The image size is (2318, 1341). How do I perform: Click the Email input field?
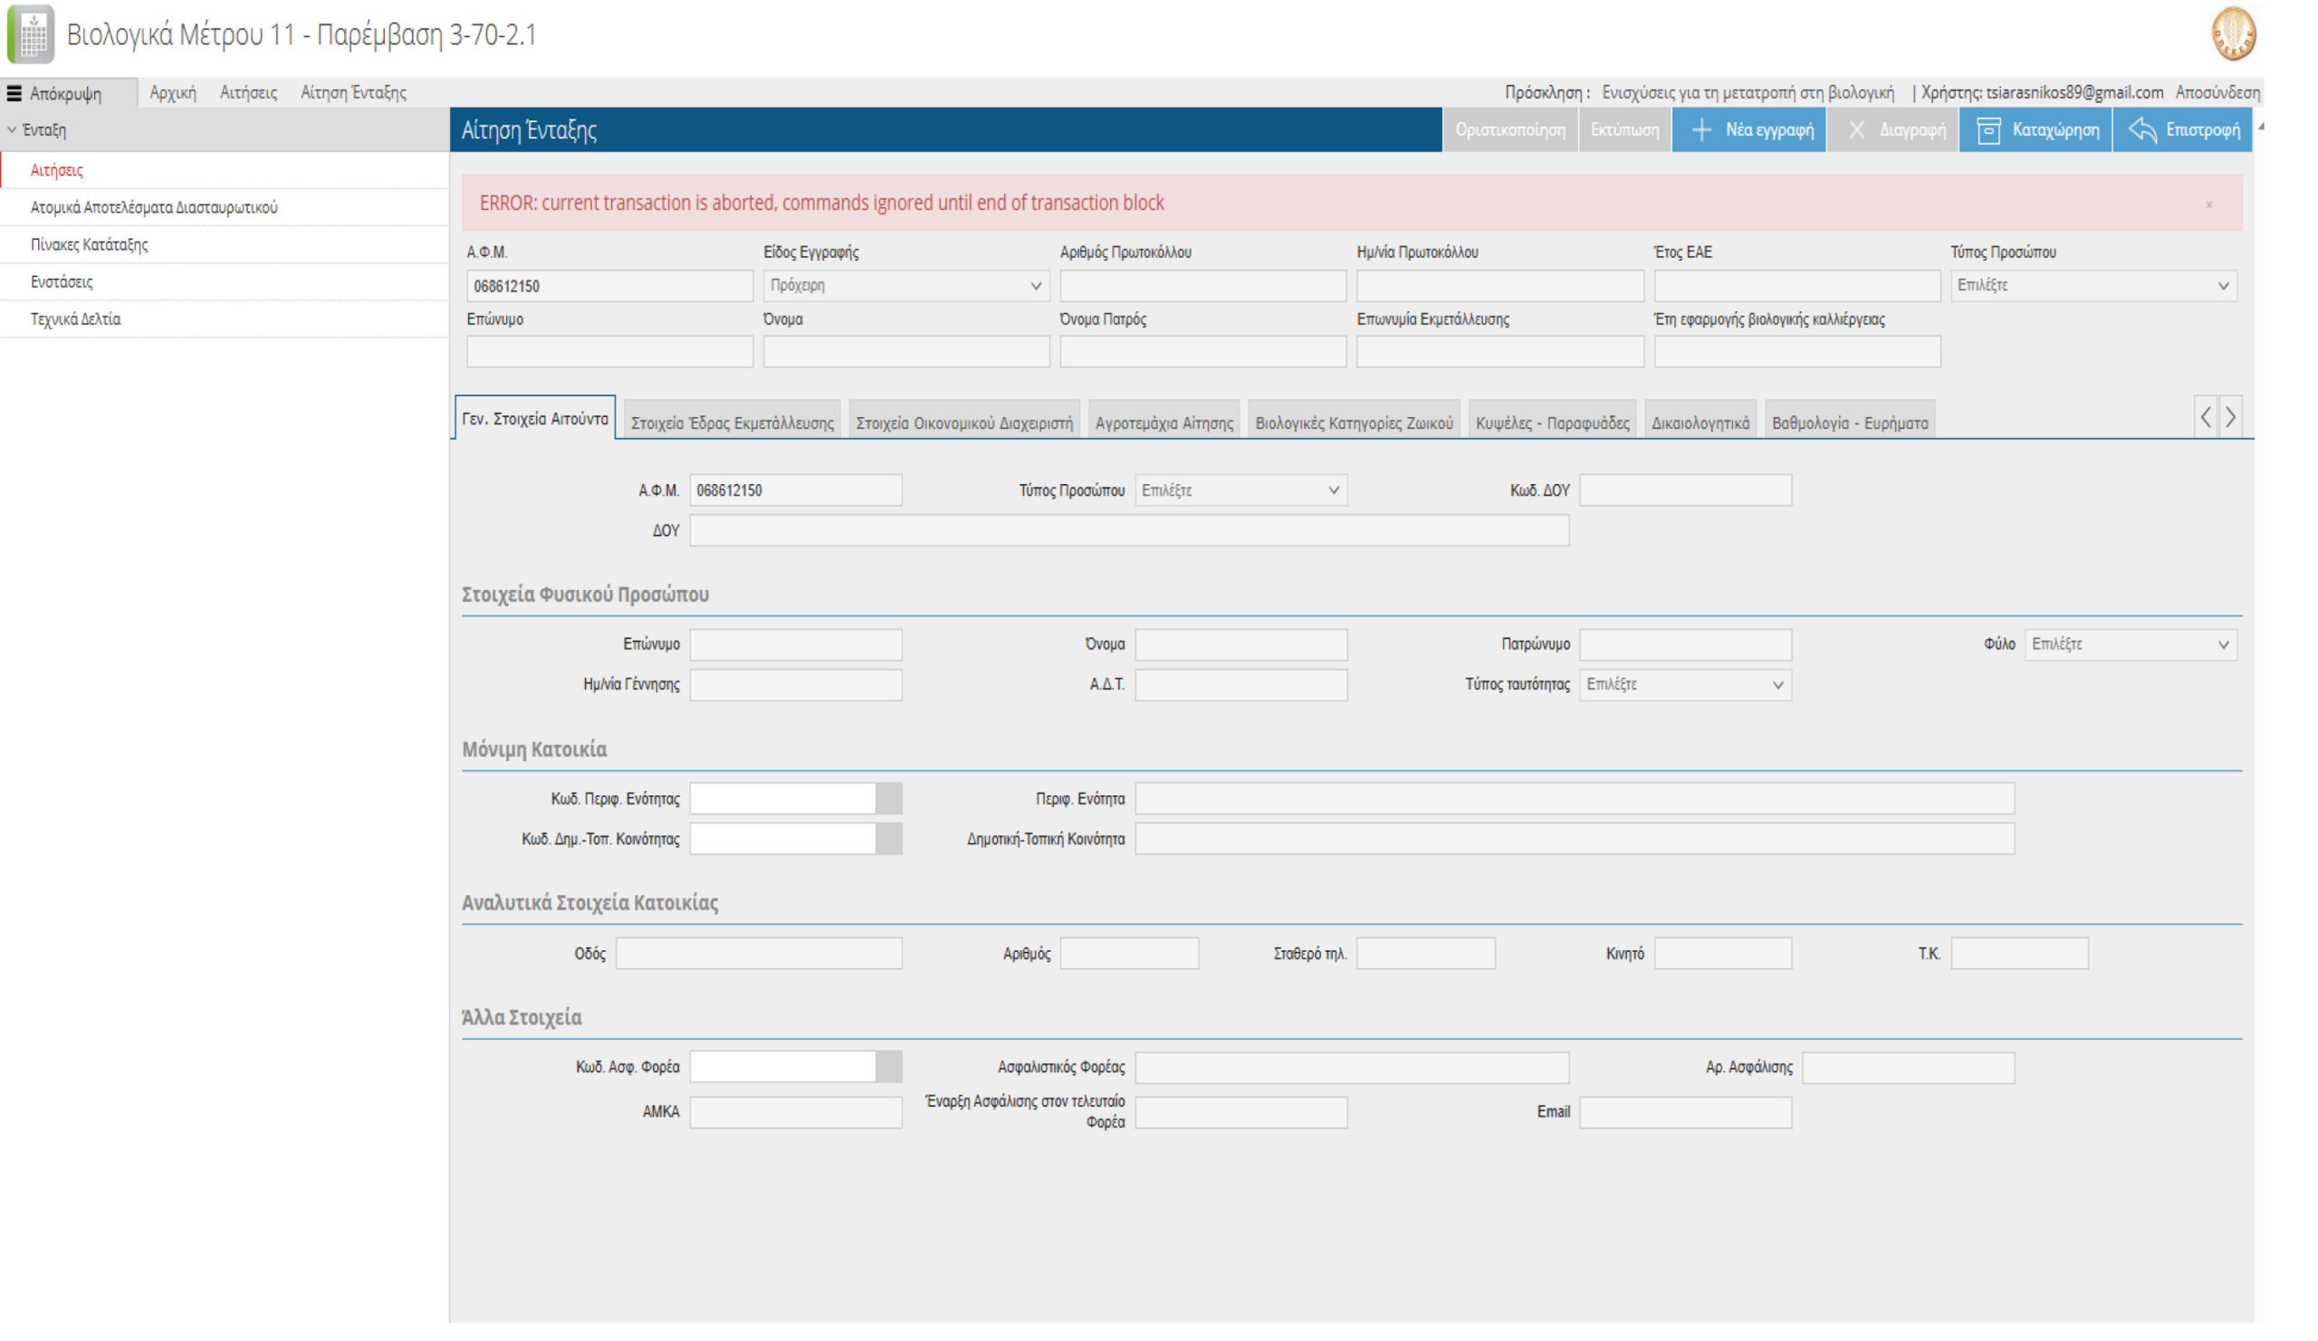pos(1685,1111)
